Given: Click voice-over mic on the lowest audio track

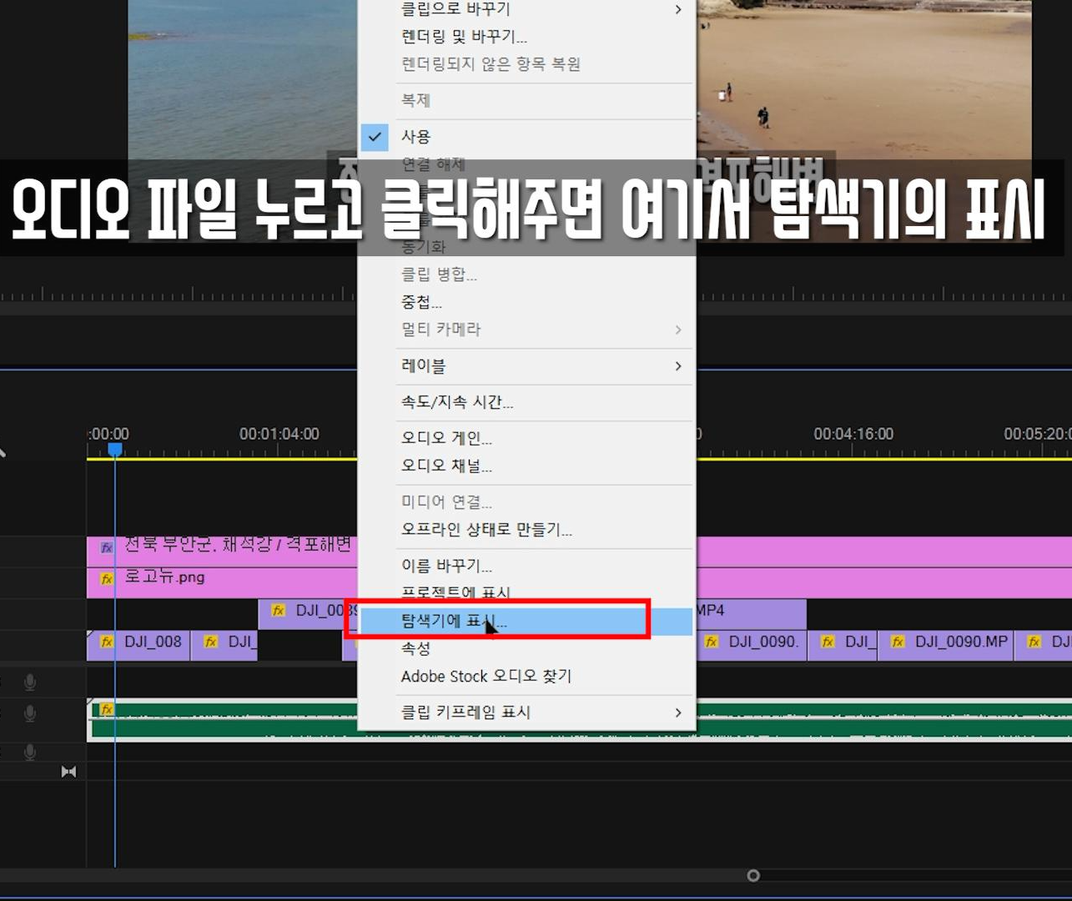Looking at the screenshot, I should click(30, 752).
